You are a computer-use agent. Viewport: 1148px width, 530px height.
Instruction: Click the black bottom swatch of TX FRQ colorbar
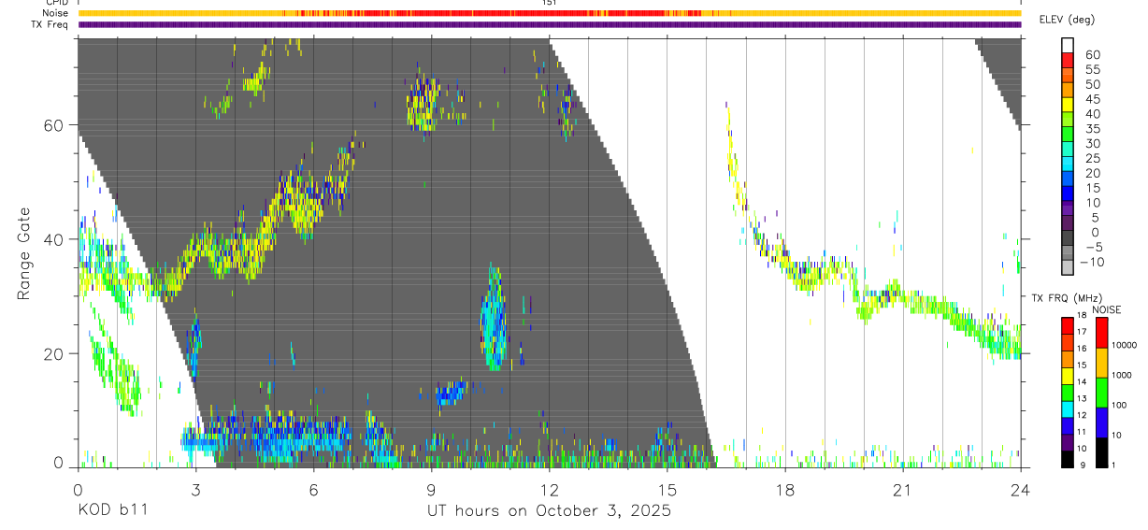click(1068, 458)
